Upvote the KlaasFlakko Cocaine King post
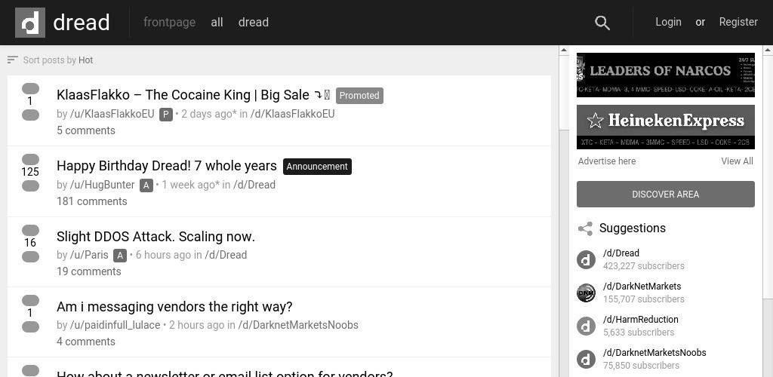This screenshot has height=377, width=773. point(30,88)
